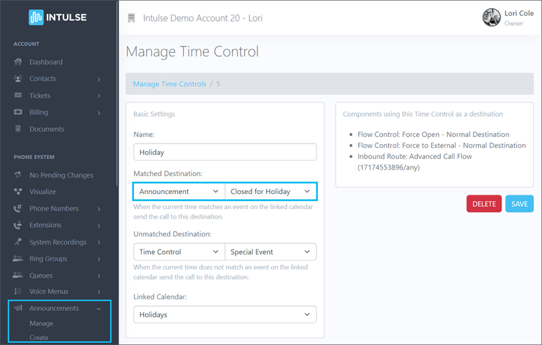The height and width of the screenshot is (345, 542).
Task: Click the Contacts people icon
Action: point(18,79)
